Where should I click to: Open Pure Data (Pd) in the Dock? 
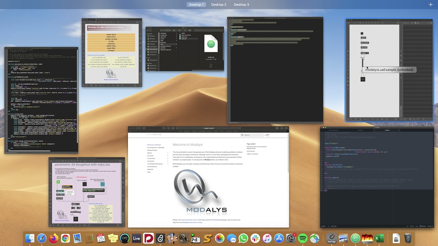196,238
